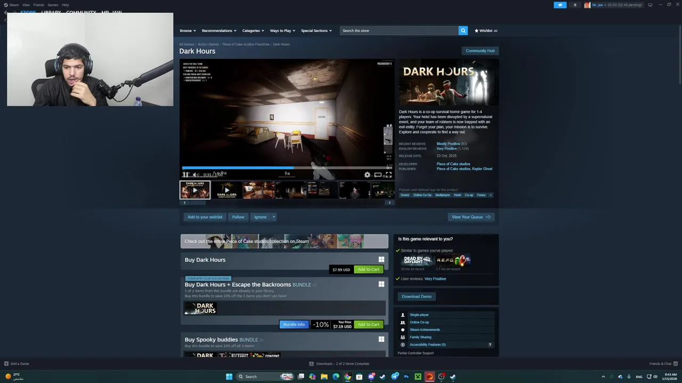Select the third screenshot thumbnail
Viewport: 682px width, 383px height.
pyautogui.click(x=258, y=190)
